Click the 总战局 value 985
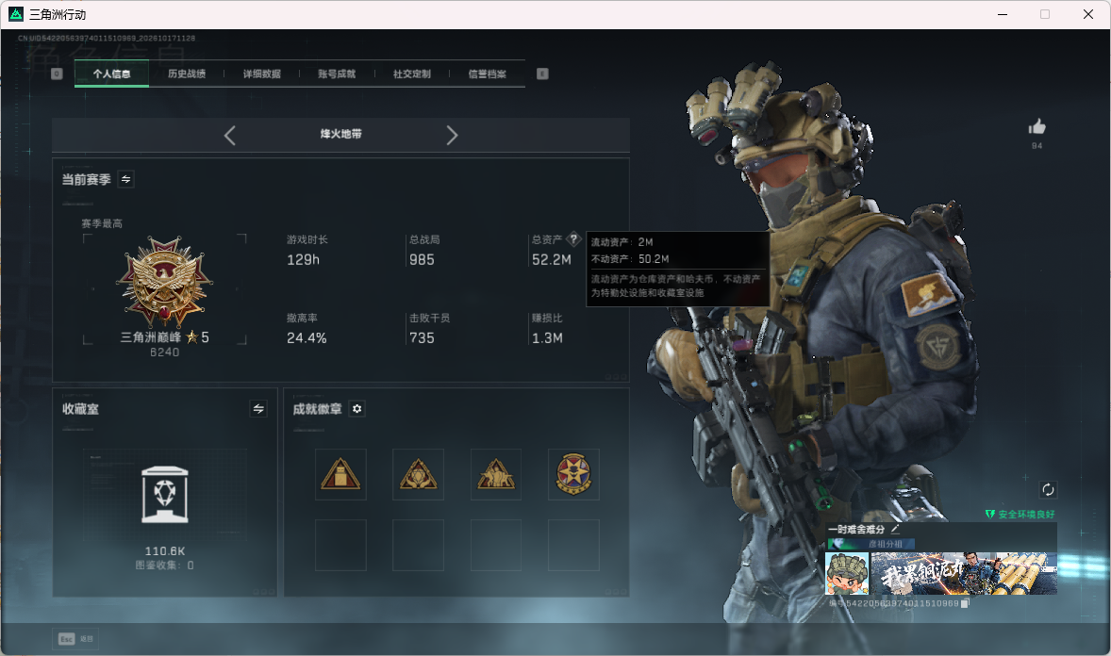The height and width of the screenshot is (656, 1111). pos(422,260)
